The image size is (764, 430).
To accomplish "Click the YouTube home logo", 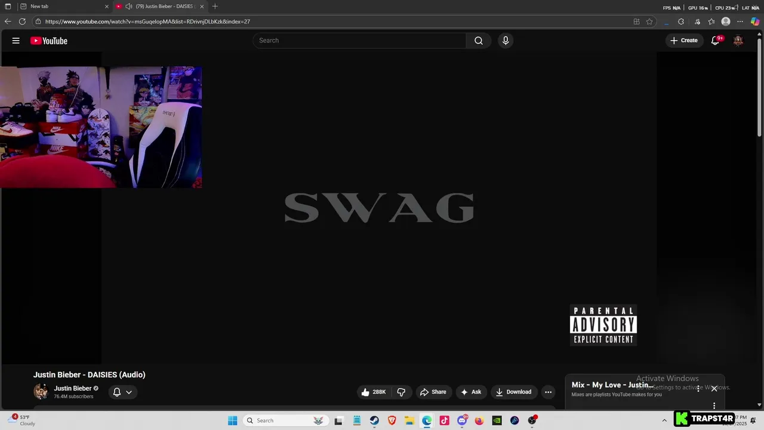I will coord(49,41).
